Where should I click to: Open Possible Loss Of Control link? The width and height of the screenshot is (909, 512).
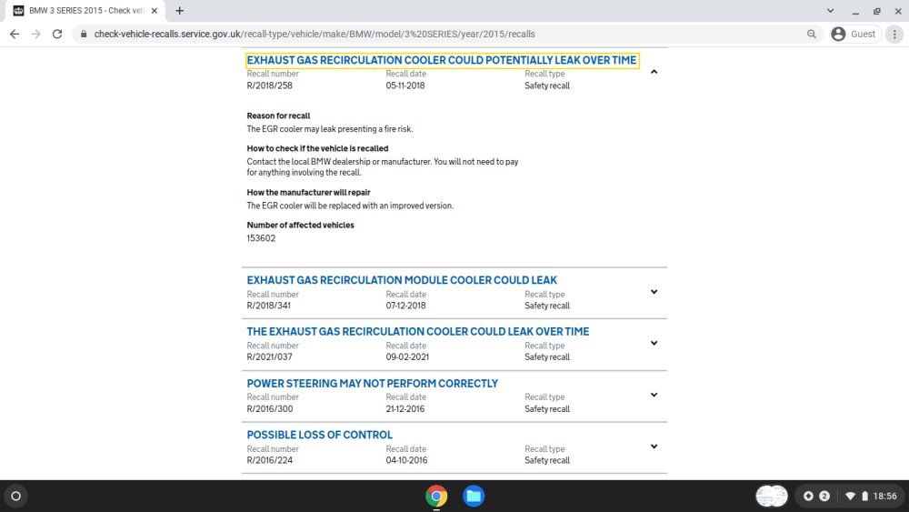coord(319,435)
